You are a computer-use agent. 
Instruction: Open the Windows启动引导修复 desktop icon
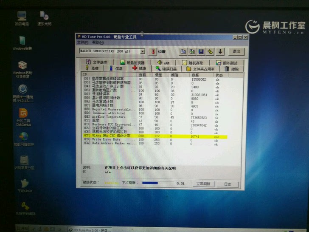click(x=22, y=69)
